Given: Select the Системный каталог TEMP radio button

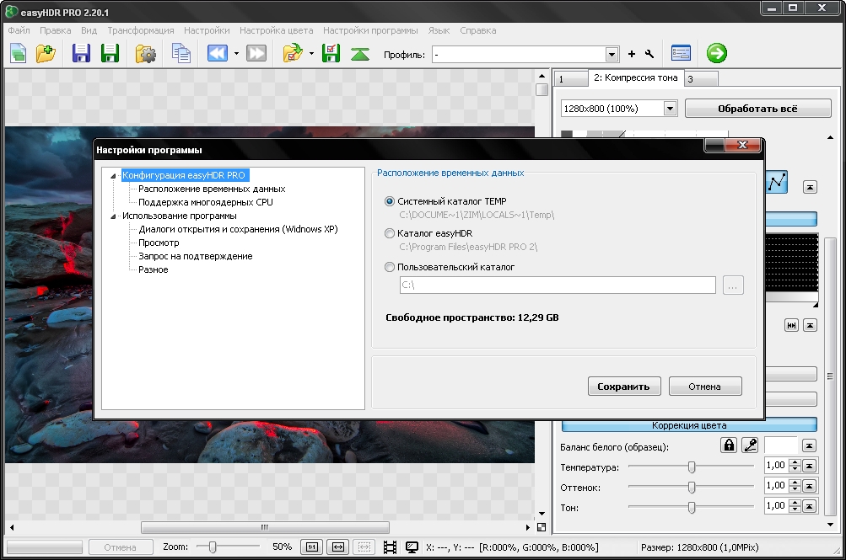Looking at the screenshot, I should tap(389, 201).
